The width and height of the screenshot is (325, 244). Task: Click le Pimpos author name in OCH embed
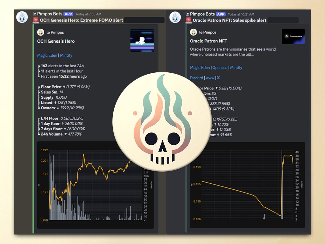click(x=55, y=32)
